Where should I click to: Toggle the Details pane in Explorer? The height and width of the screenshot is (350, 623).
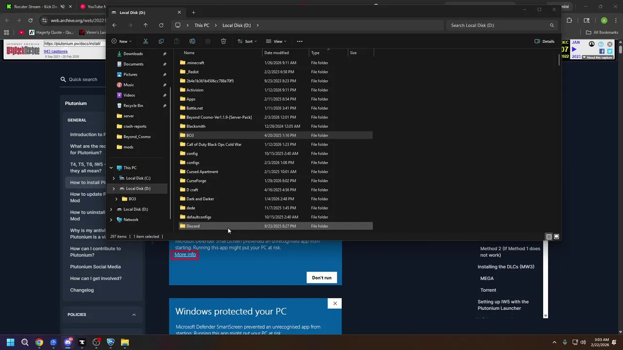(545, 41)
